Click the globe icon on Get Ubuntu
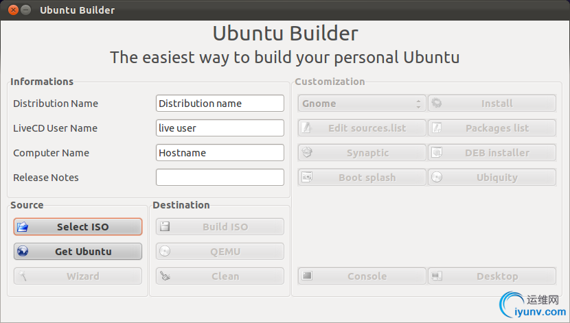Viewport: 570px width, 323px height. 23,251
